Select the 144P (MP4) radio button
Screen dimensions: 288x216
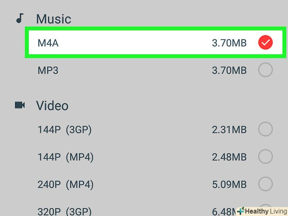pyautogui.click(x=265, y=157)
